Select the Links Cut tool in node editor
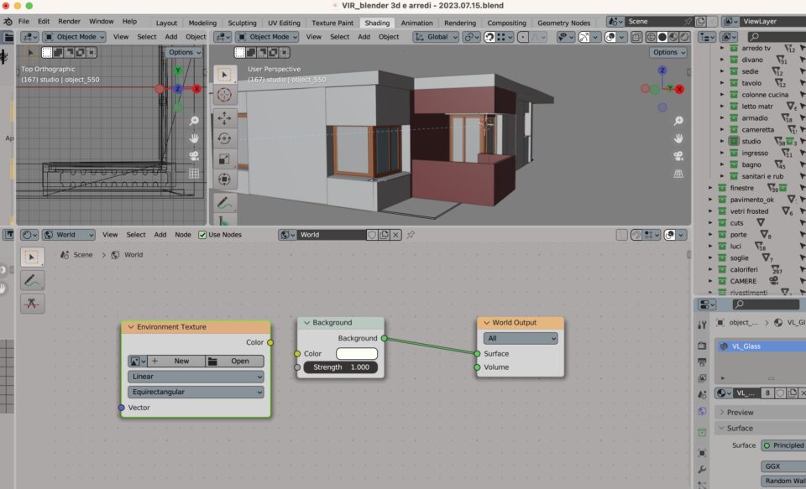The width and height of the screenshot is (806, 489). [32, 303]
